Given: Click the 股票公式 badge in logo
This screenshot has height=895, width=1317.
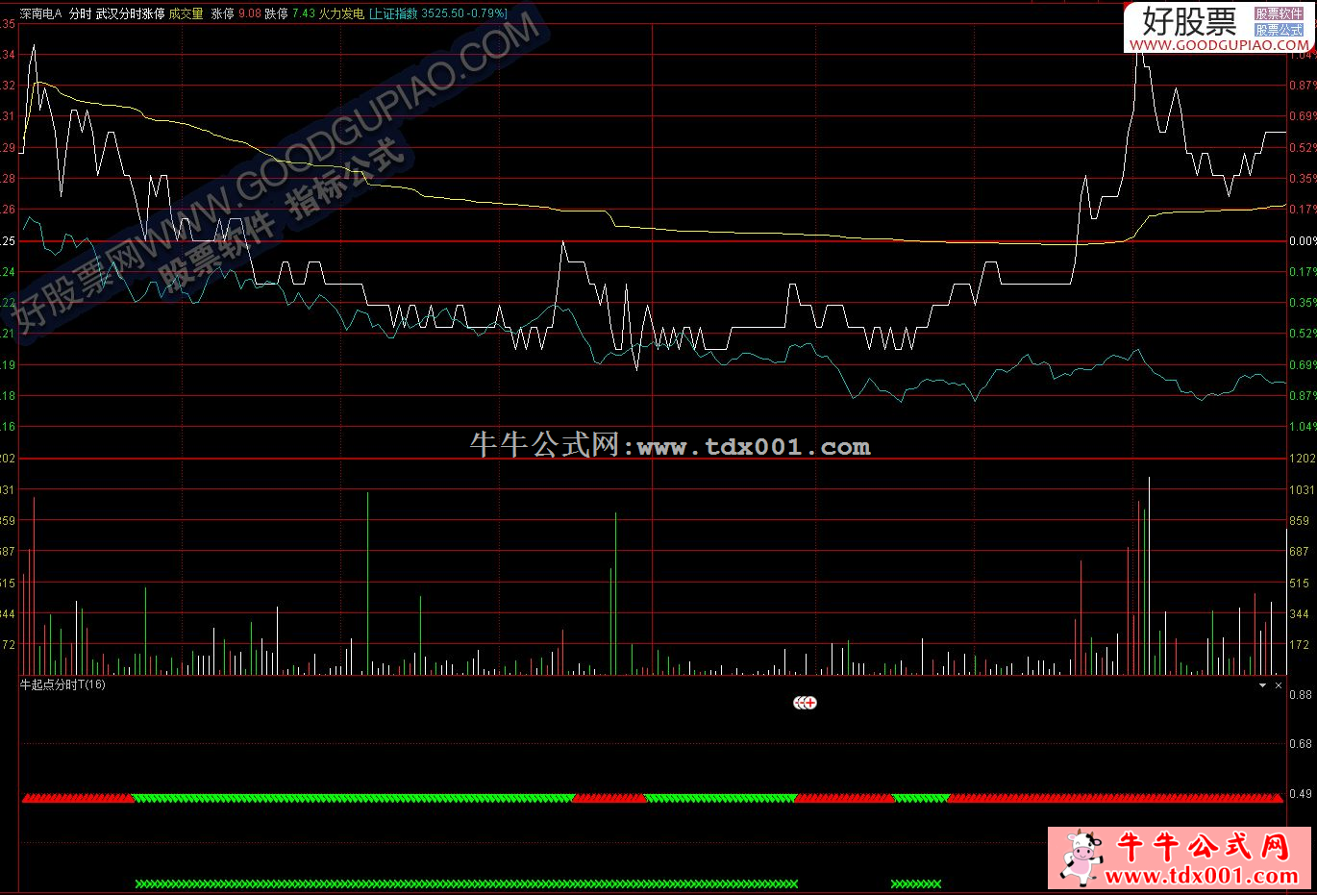Looking at the screenshot, I should tap(1279, 30).
